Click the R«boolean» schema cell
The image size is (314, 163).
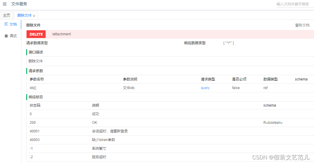point(273,123)
